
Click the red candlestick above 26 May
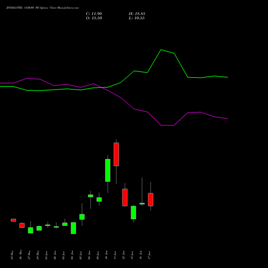click(22, 225)
